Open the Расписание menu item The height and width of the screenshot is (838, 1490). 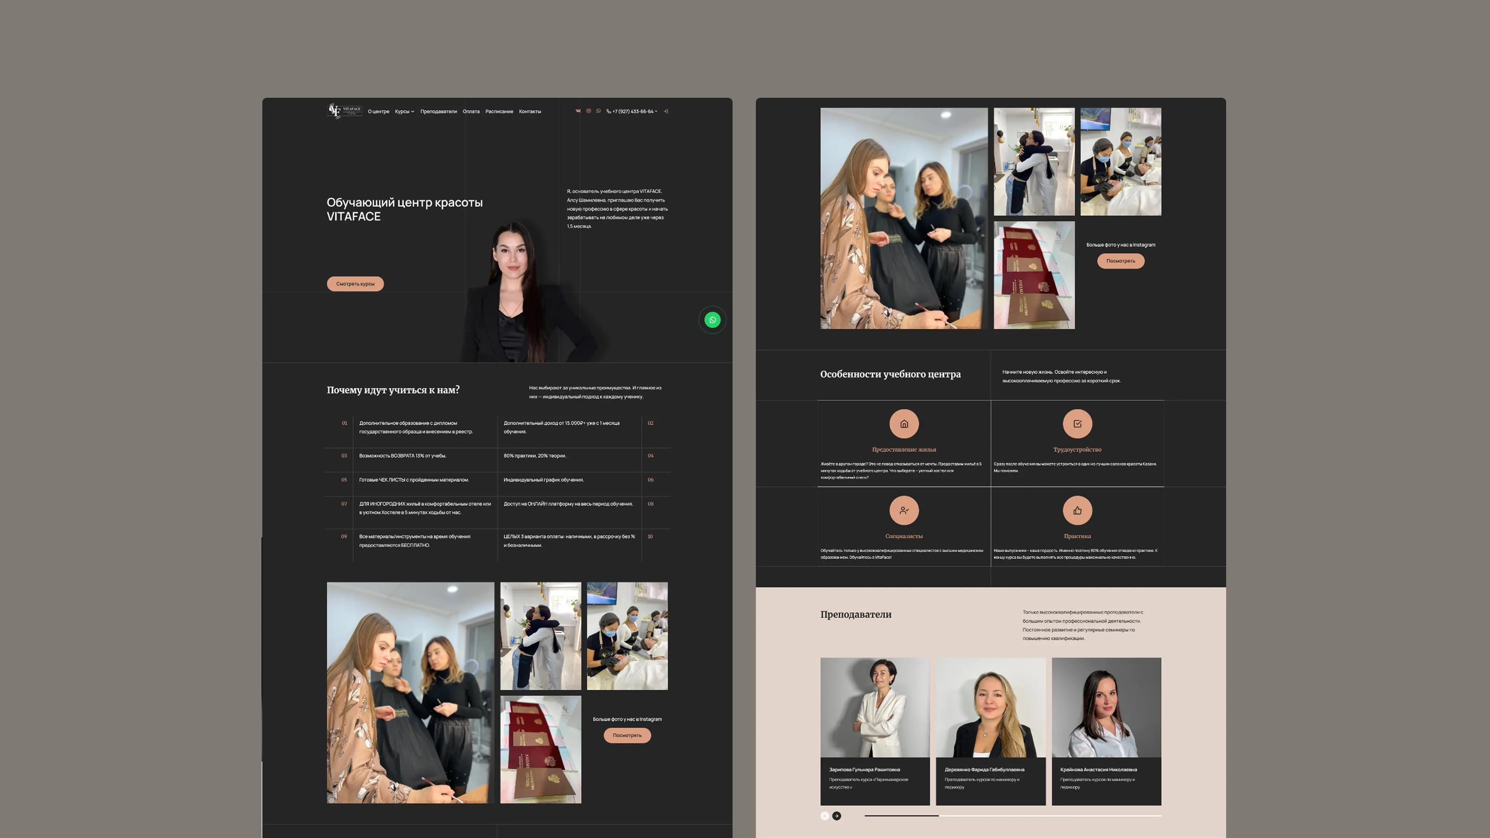(499, 112)
